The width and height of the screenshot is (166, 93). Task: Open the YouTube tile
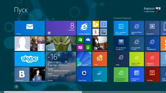point(152,75)
